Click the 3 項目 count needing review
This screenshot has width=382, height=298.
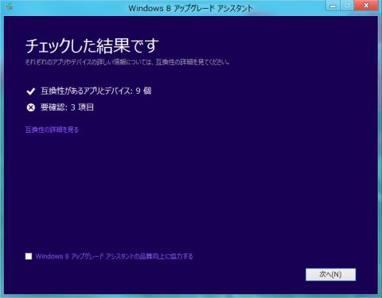coord(82,107)
